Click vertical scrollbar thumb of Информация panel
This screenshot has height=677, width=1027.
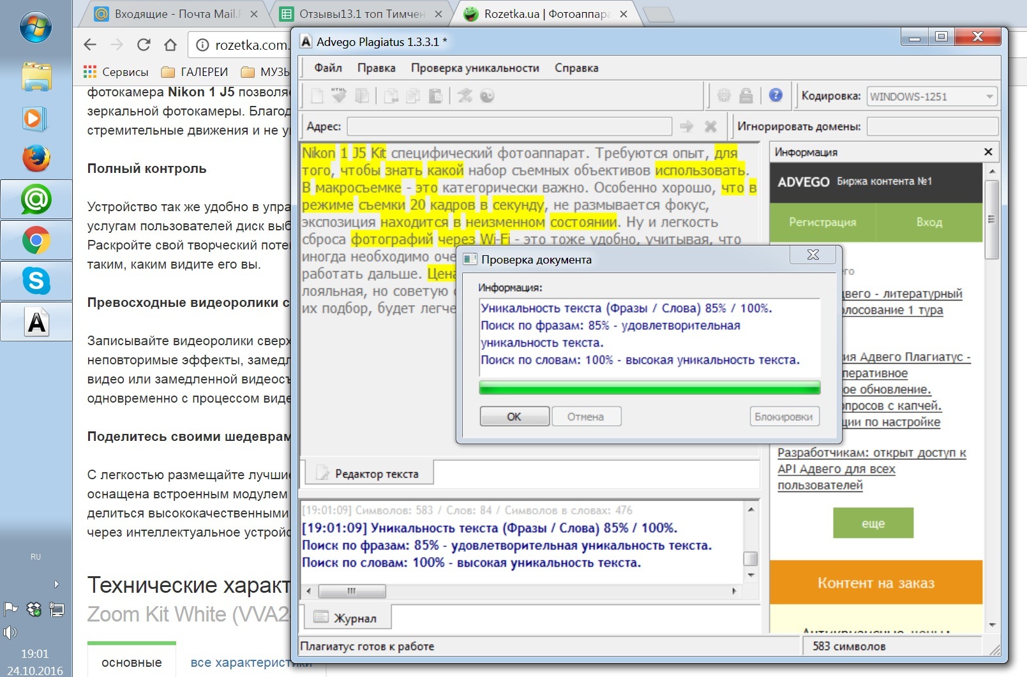click(991, 219)
